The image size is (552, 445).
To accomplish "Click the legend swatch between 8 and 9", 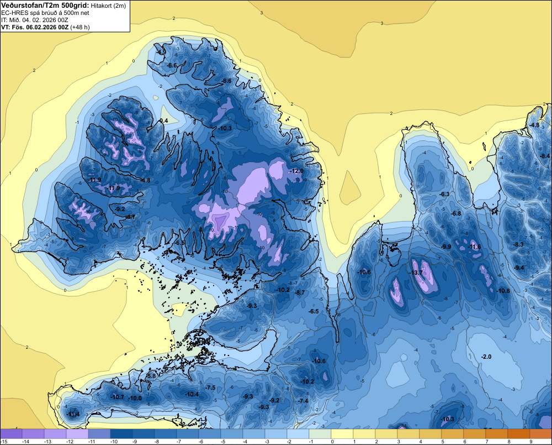I will point(518,434).
